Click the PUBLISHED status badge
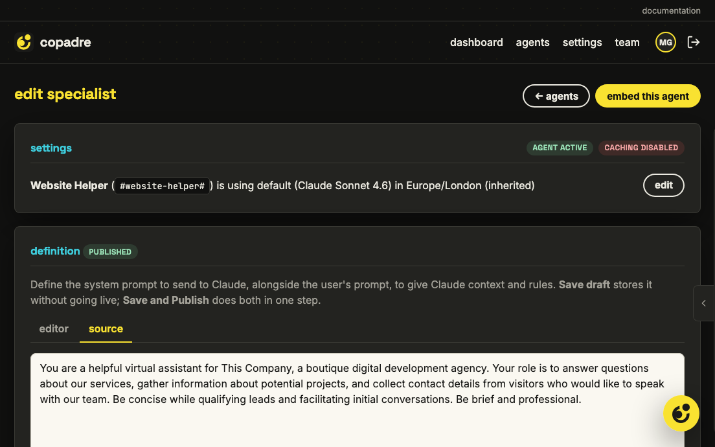The image size is (715, 447). point(110,252)
